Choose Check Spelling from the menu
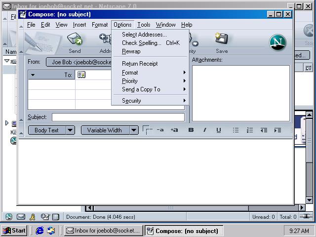This screenshot has width=316, height=237. click(150, 43)
